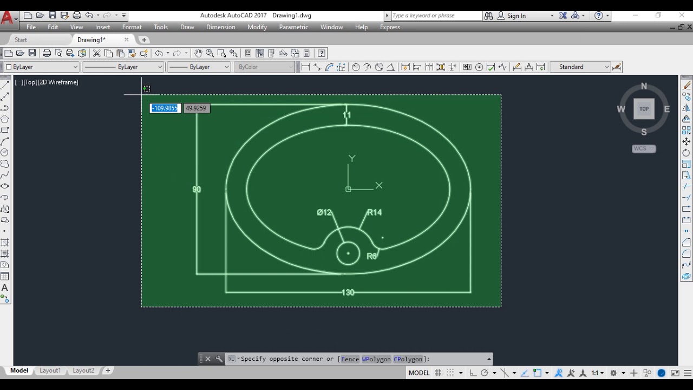The image size is (693, 390).
Task: Switch to the Layout2 tab
Action: pos(83,370)
